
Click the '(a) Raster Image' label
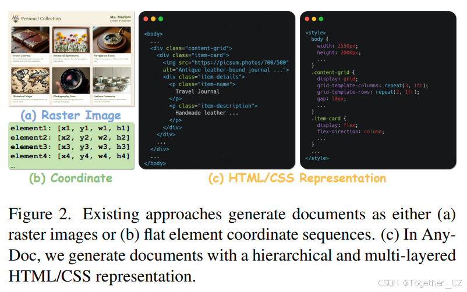click(x=70, y=116)
